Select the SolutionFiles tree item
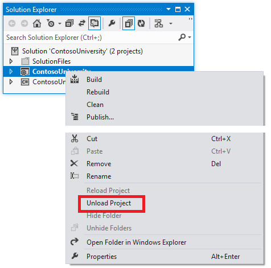This screenshot has height=268, width=271. tap(51, 61)
